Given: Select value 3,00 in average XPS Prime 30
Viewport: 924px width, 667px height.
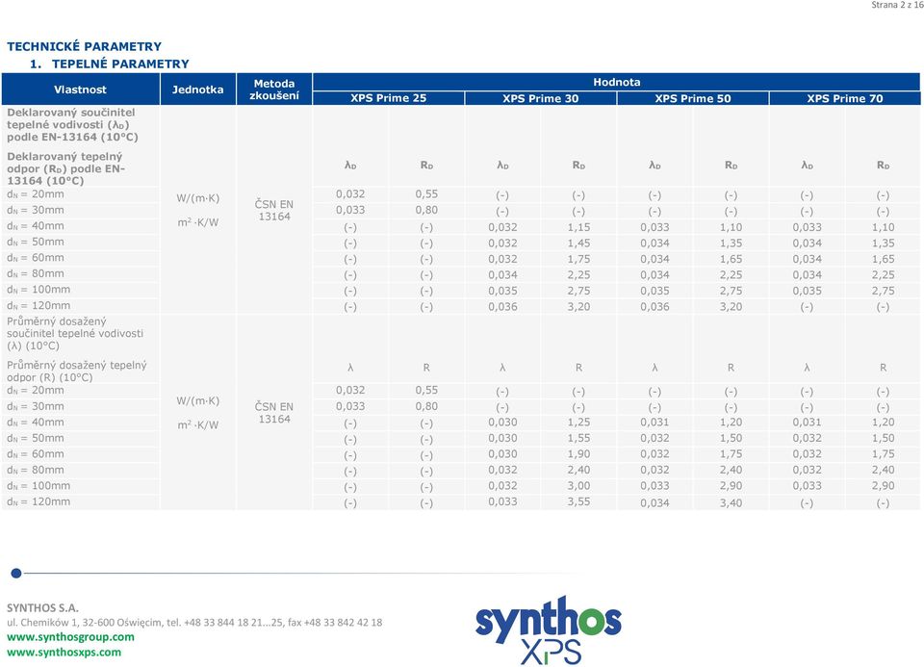Looking at the screenshot, I should click(578, 486).
